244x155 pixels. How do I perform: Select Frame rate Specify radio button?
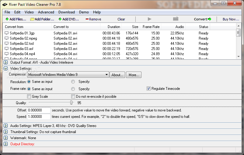(x=73, y=89)
